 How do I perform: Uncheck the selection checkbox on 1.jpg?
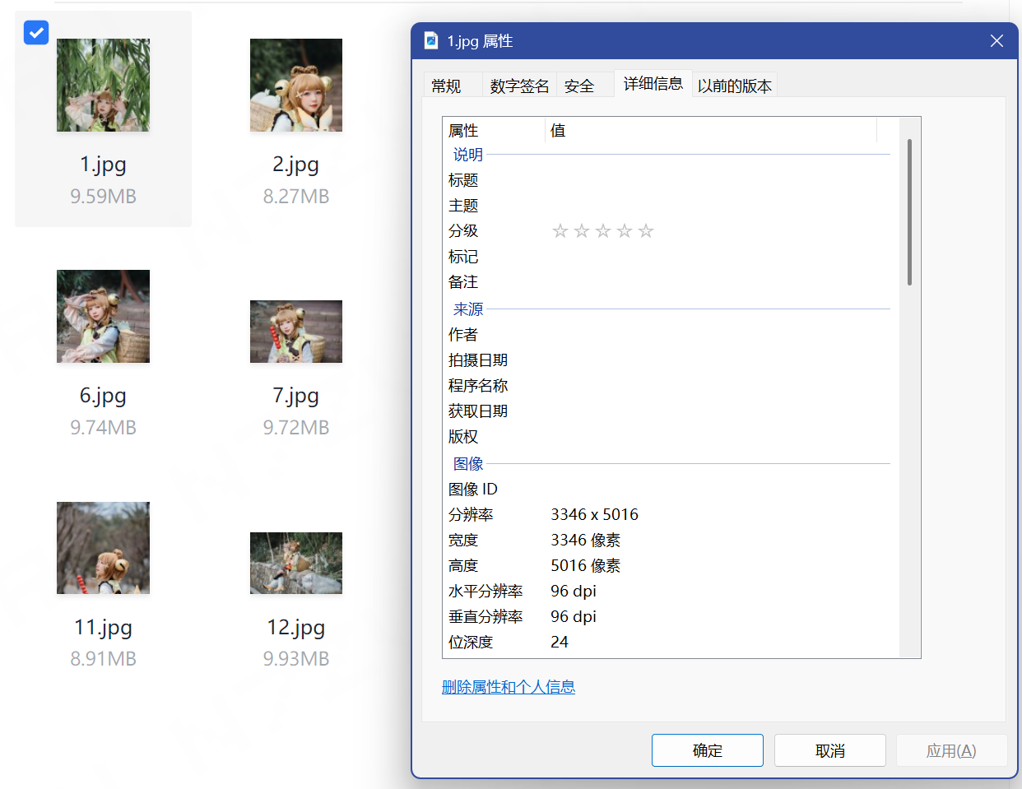(x=35, y=33)
